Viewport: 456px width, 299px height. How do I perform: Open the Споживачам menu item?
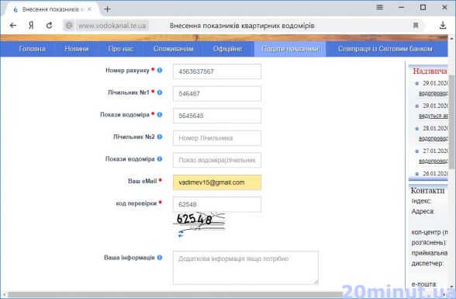point(174,49)
